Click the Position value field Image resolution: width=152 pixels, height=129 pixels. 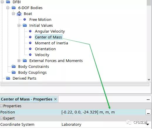[103, 112]
